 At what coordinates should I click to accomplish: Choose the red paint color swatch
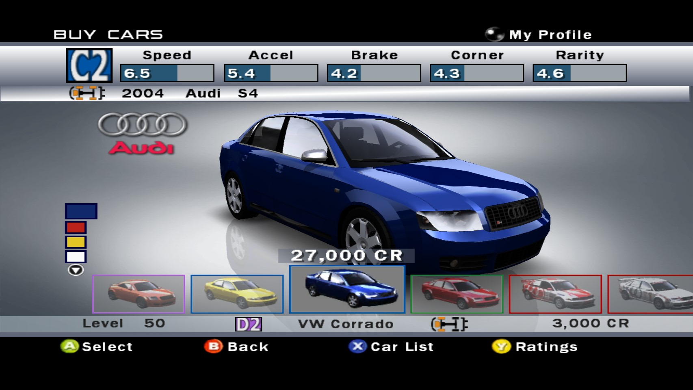[76, 227]
